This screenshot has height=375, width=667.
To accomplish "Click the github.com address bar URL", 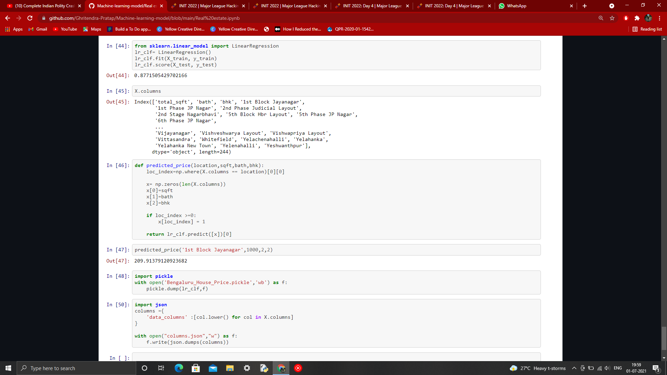I will 144,18.
